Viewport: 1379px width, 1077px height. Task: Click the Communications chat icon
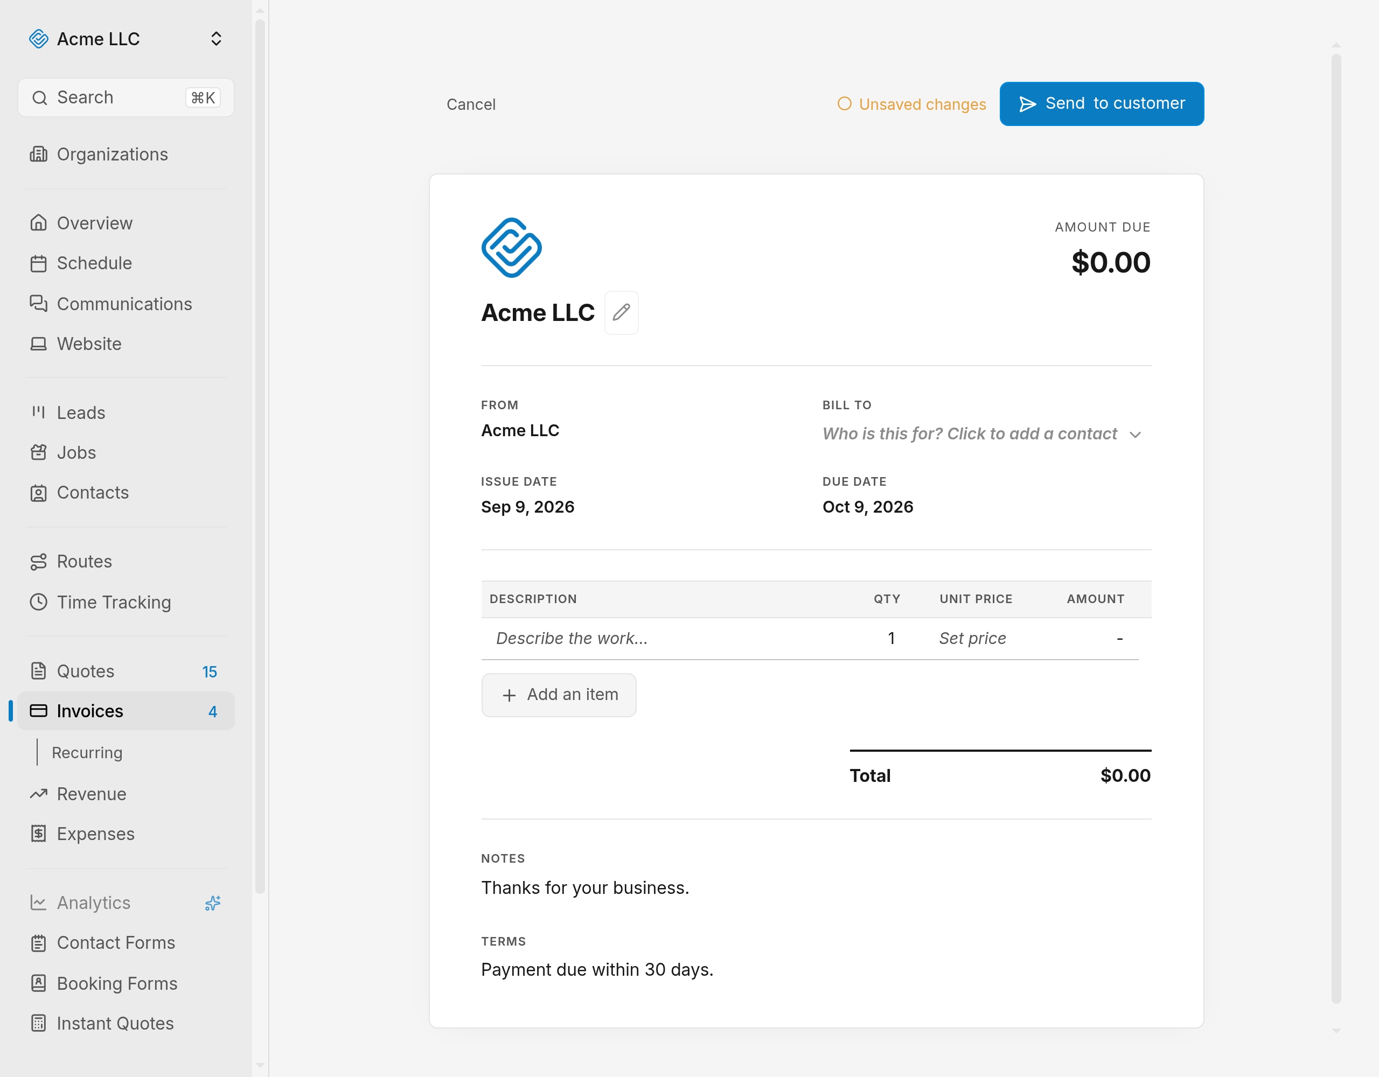click(x=39, y=304)
